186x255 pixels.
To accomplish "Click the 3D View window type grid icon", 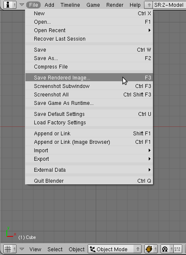I will 8,249.
